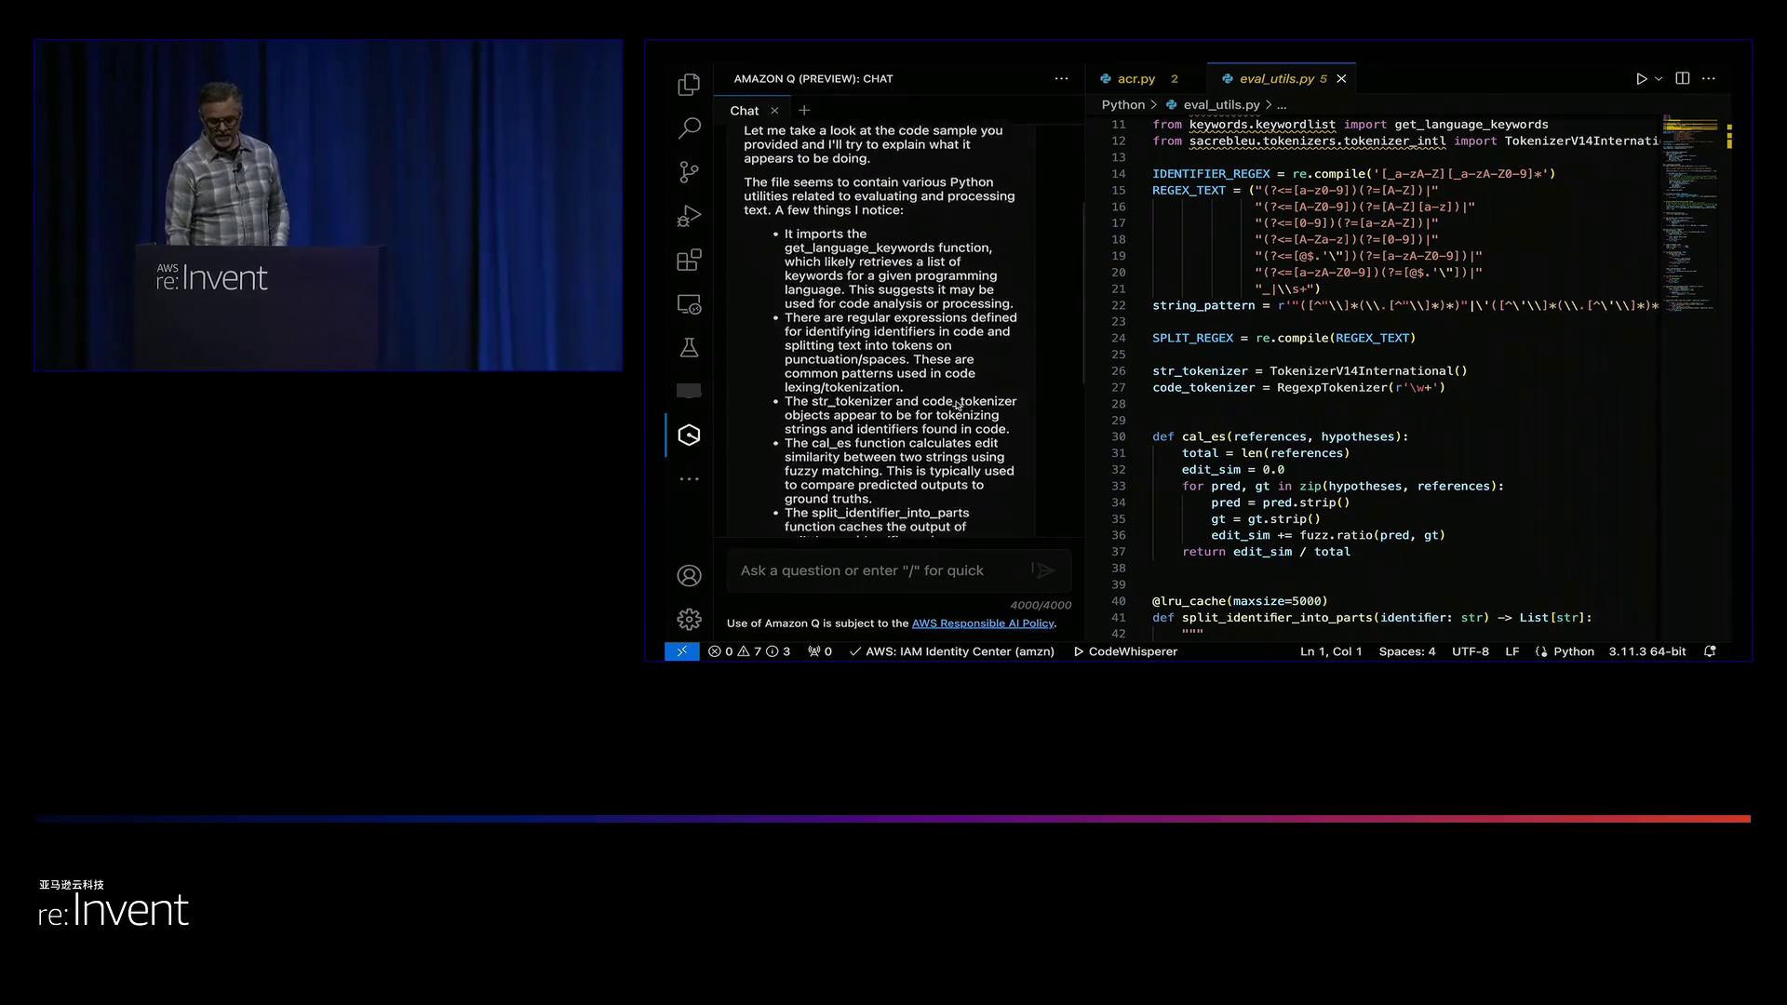1787x1005 pixels.
Task: Open Remote Explorer icon
Action: pyautogui.click(x=689, y=304)
